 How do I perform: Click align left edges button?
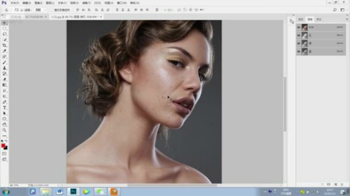pos(96,10)
